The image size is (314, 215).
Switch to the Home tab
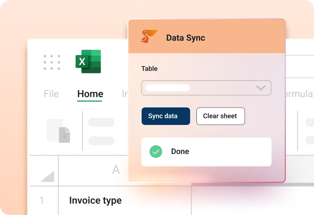point(90,94)
